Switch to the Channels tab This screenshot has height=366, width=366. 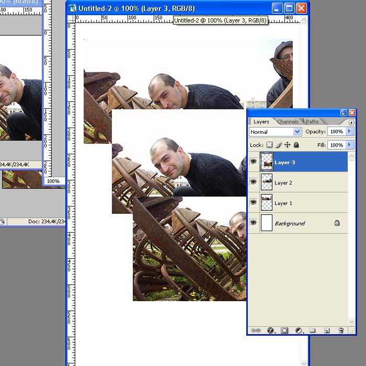[288, 122]
